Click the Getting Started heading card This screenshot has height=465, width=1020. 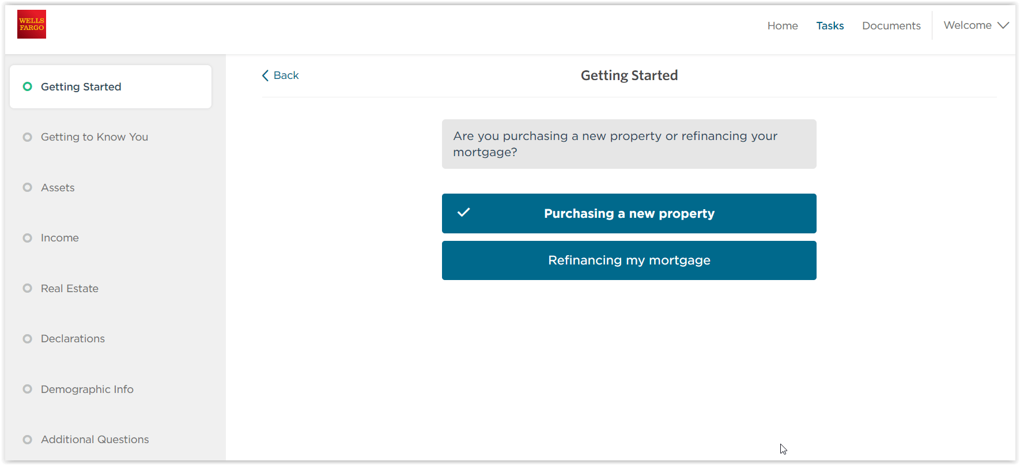[110, 86]
